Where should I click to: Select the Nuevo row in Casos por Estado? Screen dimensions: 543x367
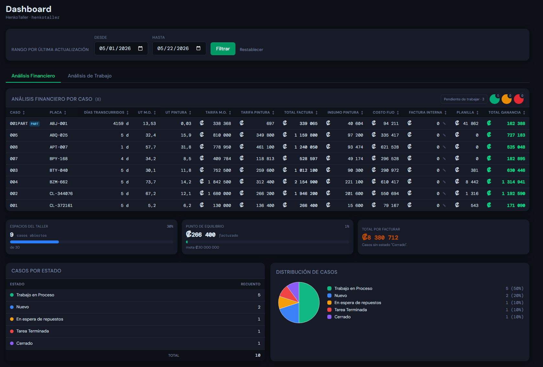pyautogui.click(x=135, y=307)
